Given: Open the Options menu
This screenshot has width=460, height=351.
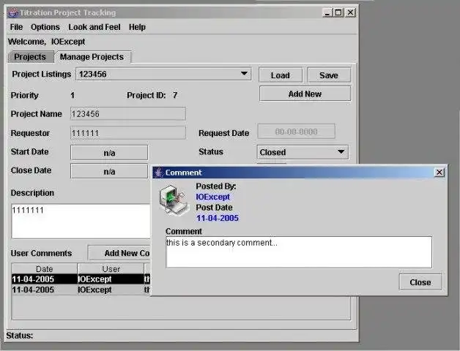Looking at the screenshot, I should tap(45, 27).
